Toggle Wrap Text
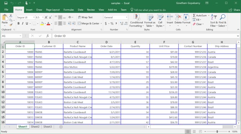Image resolution: width=241 pixels, height=134 pixels. pyautogui.click(x=85, y=17)
